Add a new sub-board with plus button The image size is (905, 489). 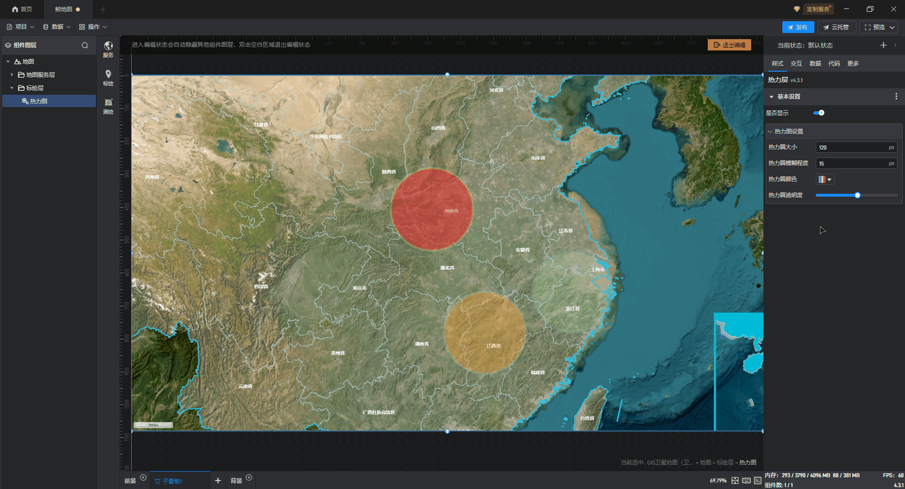(x=218, y=481)
